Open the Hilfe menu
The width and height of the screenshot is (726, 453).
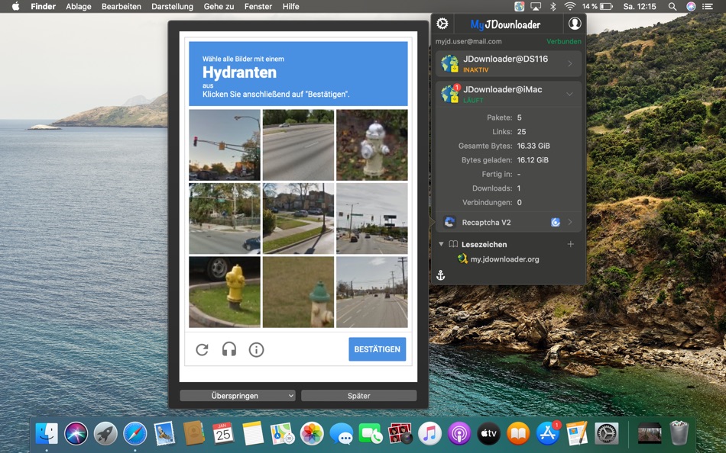coord(290,6)
